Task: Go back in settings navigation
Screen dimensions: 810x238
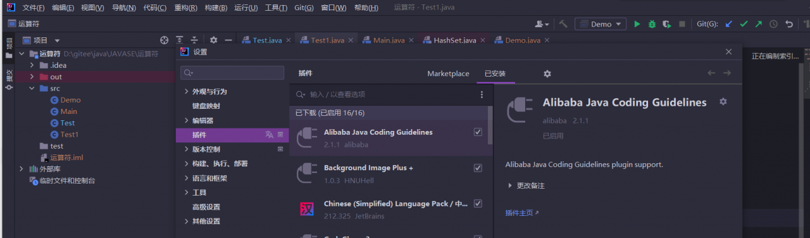Action: [711, 73]
